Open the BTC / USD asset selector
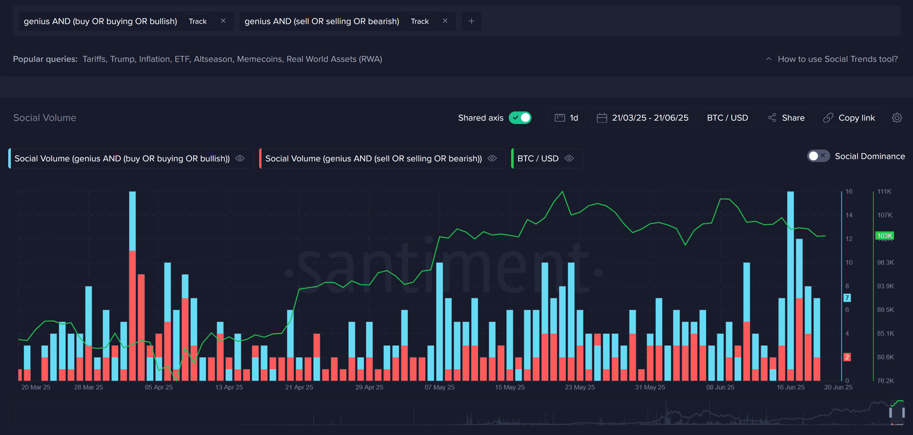The height and width of the screenshot is (435, 913). pyautogui.click(x=727, y=118)
